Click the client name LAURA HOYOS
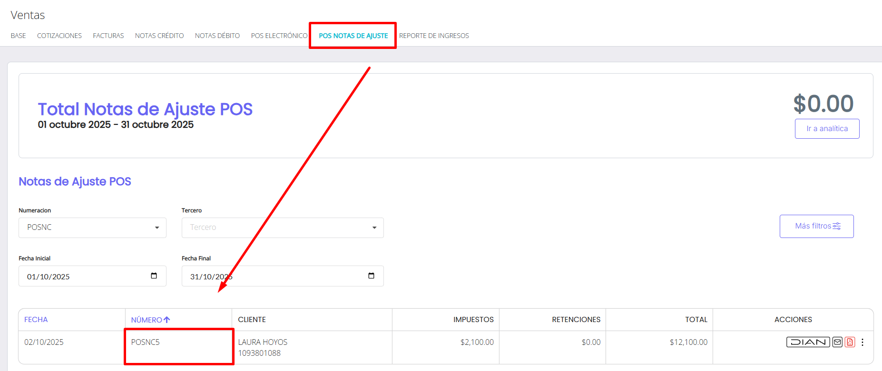Viewport: 882px width, 371px height. coord(263,342)
